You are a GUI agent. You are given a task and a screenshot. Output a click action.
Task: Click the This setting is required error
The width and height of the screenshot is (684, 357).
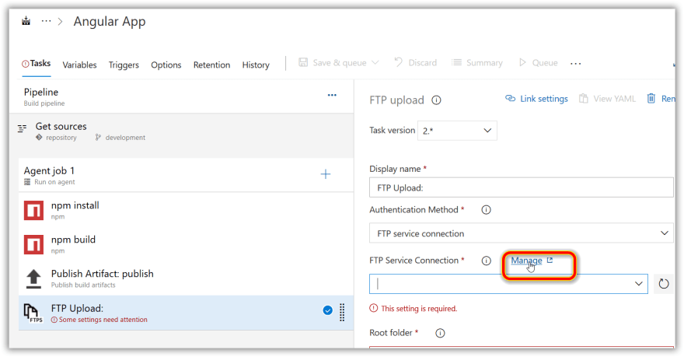[x=413, y=309]
